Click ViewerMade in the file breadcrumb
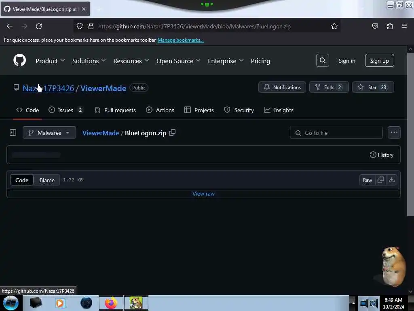 [x=101, y=133]
